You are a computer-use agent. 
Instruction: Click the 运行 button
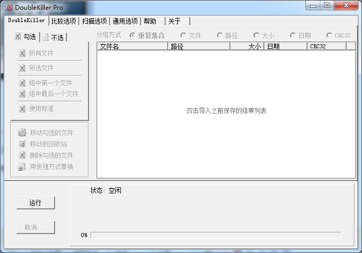[35, 203]
